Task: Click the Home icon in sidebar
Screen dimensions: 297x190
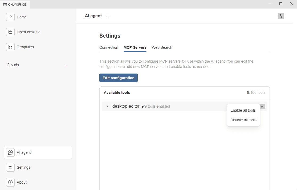Action: [10, 17]
